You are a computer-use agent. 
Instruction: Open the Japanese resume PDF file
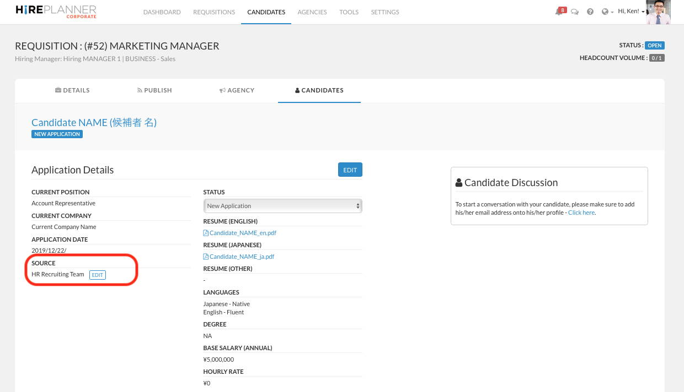pos(242,257)
